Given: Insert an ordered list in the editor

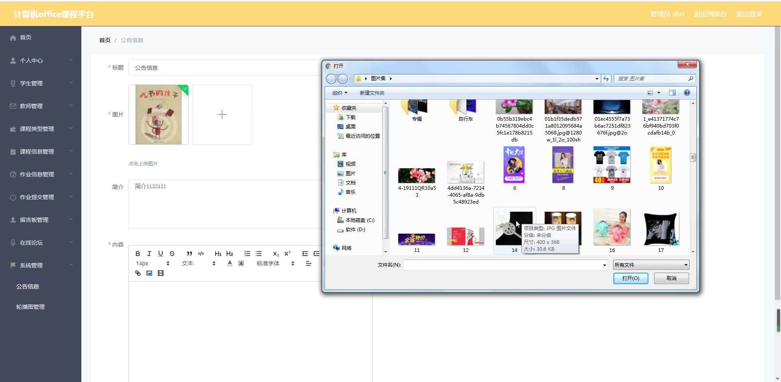Looking at the screenshot, I should tap(247, 254).
